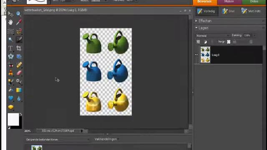Click the Laag 0 layer name
This screenshot has width=267, height=150.
(x=215, y=55)
